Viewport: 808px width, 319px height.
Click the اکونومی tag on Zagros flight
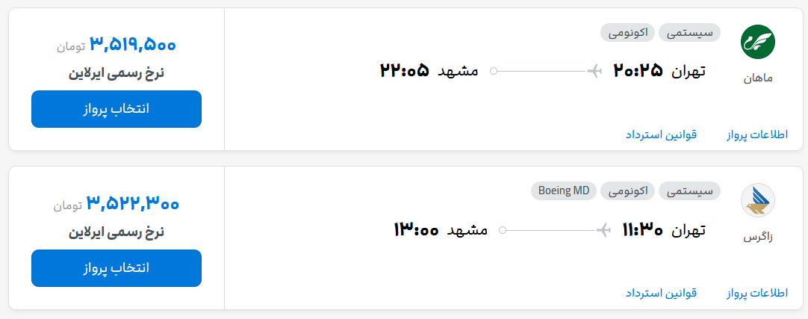click(x=628, y=191)
